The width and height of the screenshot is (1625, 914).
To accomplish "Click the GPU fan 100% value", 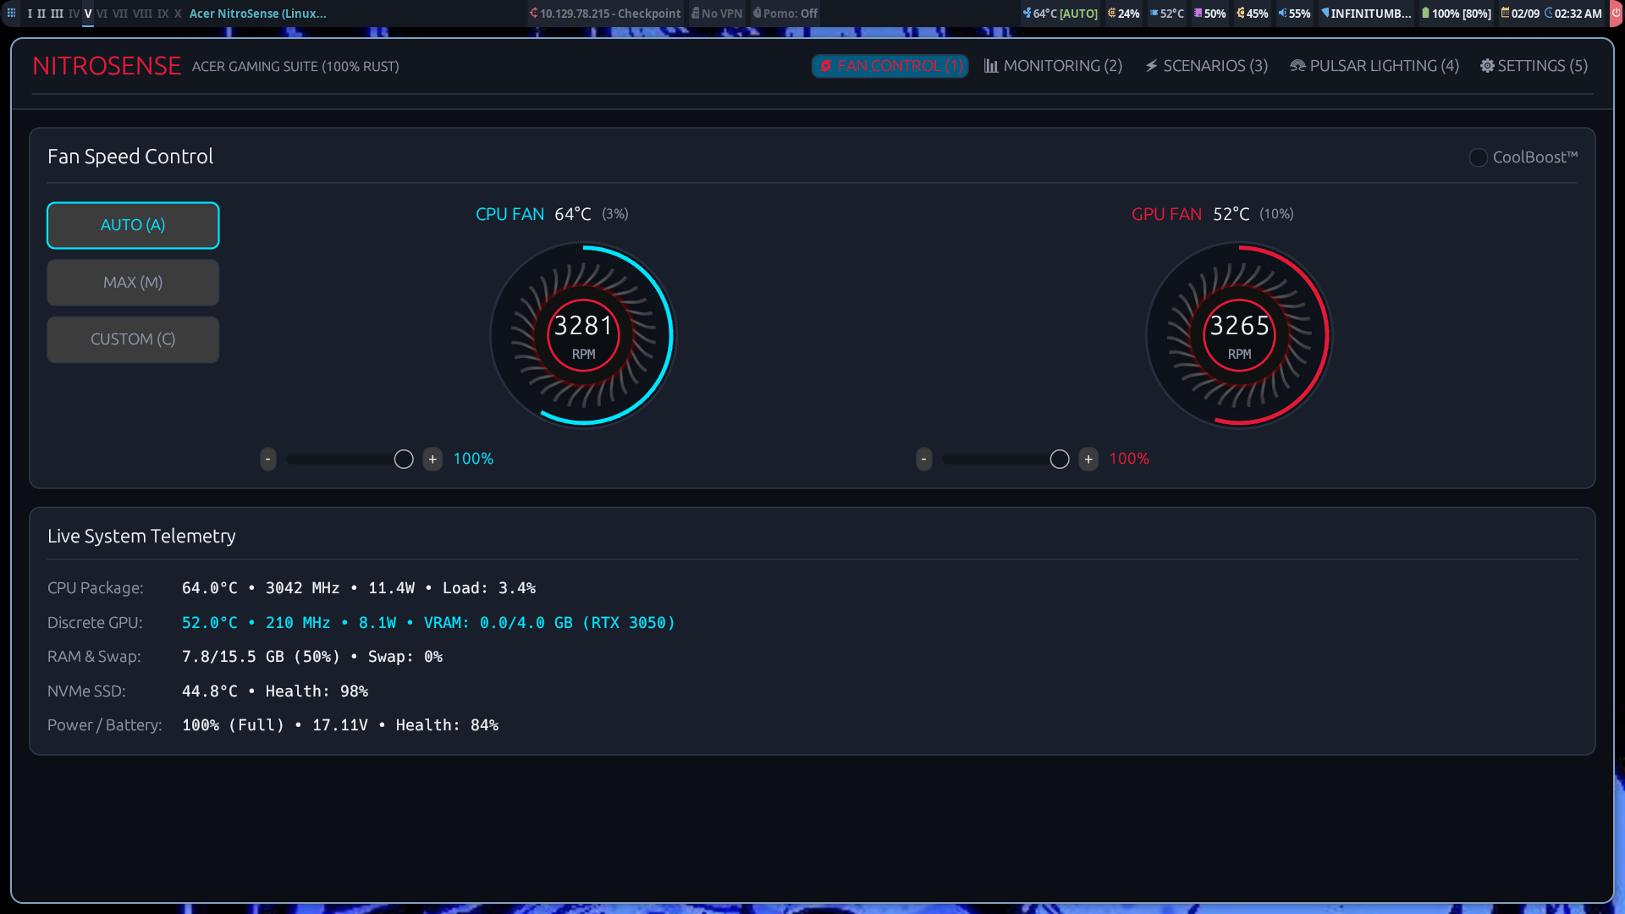I will (1129, 459).
